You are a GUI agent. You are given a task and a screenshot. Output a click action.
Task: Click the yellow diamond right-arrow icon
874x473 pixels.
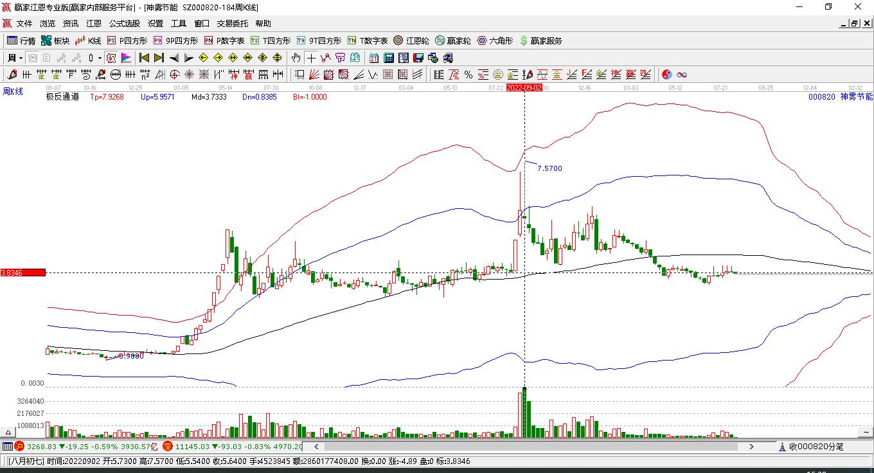click(219, 58)
